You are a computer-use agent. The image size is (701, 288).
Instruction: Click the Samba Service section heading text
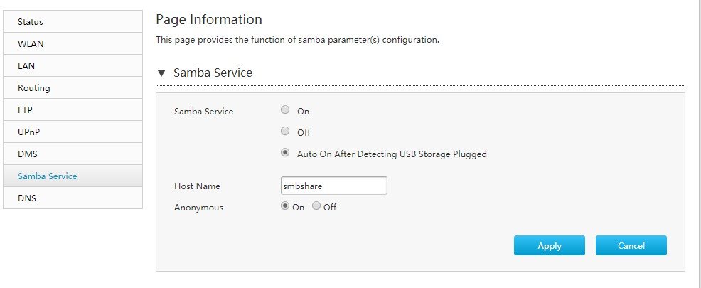(213, 73)
